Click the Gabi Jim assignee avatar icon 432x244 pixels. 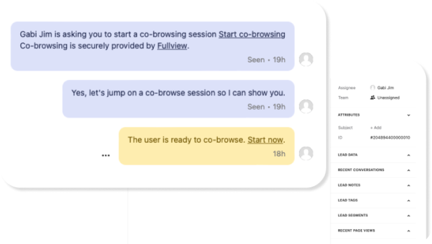pos(373,88)
